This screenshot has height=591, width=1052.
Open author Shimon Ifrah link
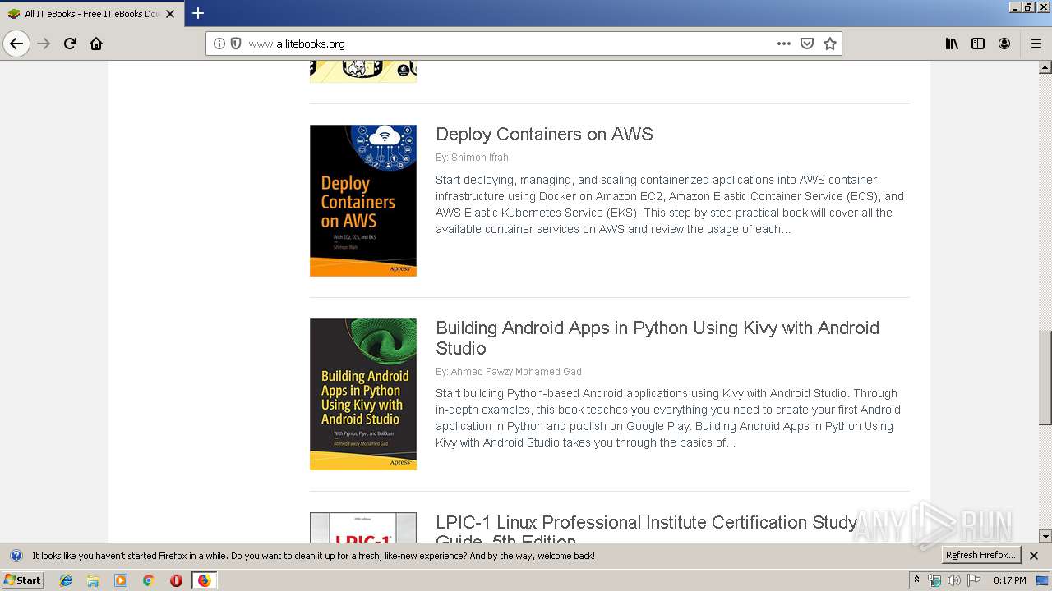coord(480,158)
